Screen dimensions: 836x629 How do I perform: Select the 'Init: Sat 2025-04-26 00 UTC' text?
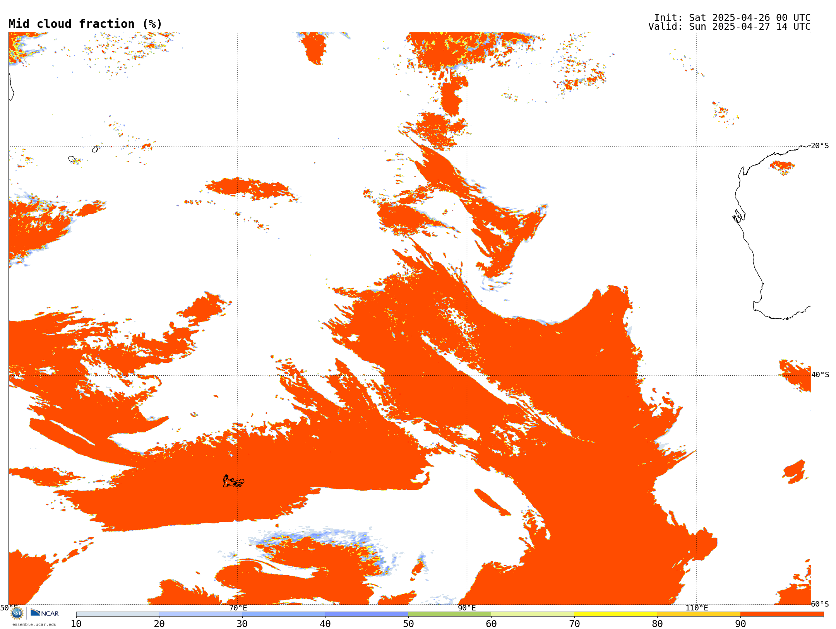(732, 18)
